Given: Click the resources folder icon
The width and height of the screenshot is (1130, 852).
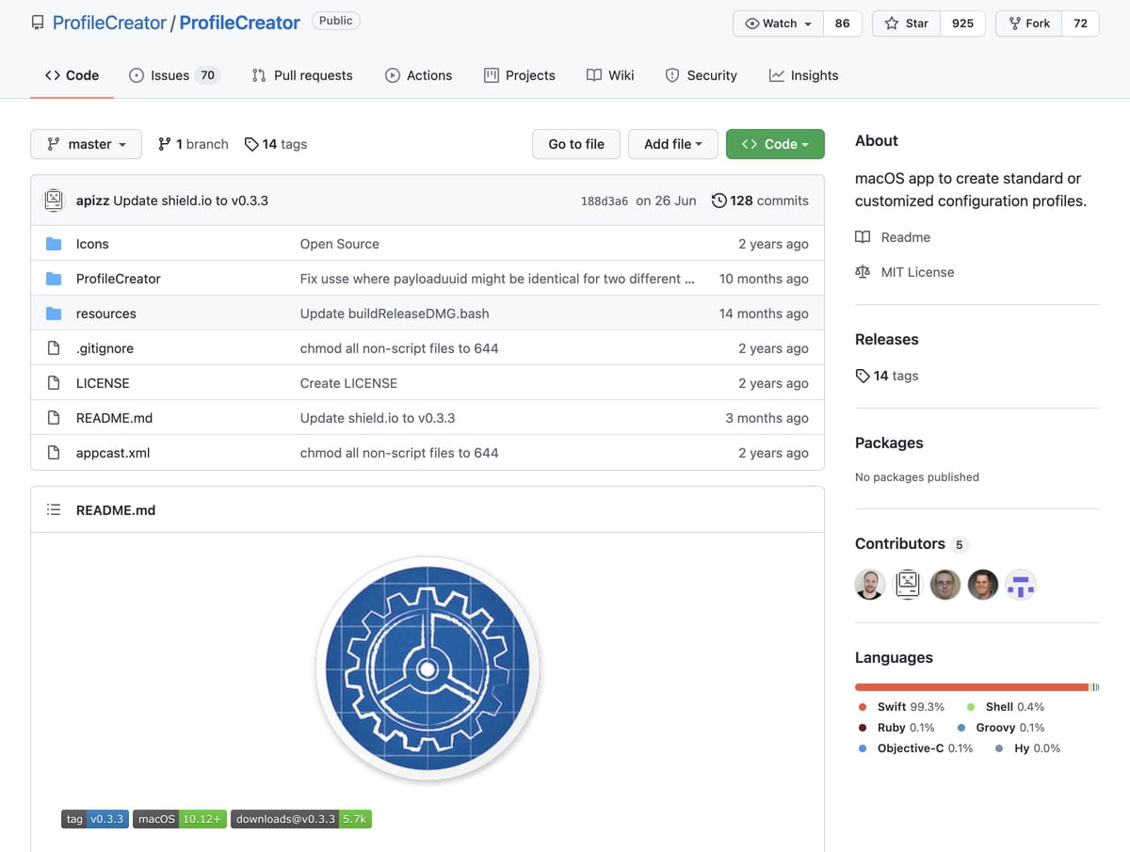Looking at the screenshot, I should tap(54, 313).
